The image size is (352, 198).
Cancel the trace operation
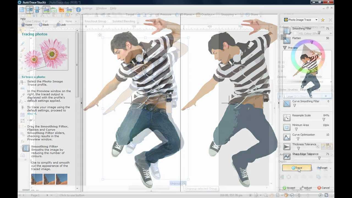(323, 188)
